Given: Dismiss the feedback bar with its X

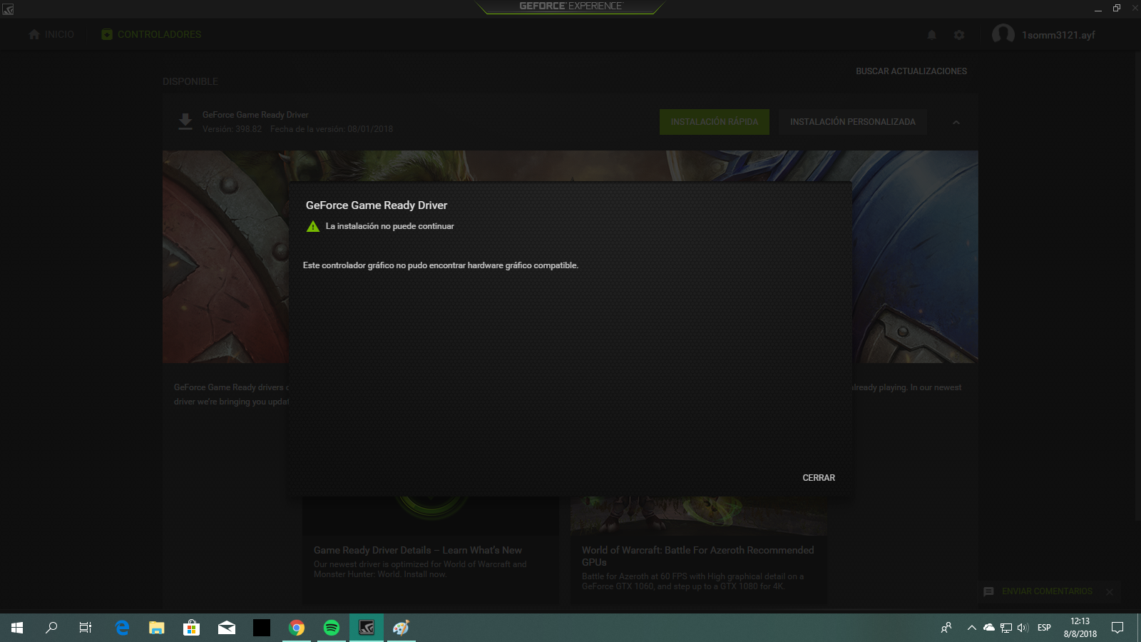Looking at the screenshot, I should 1110,591.
